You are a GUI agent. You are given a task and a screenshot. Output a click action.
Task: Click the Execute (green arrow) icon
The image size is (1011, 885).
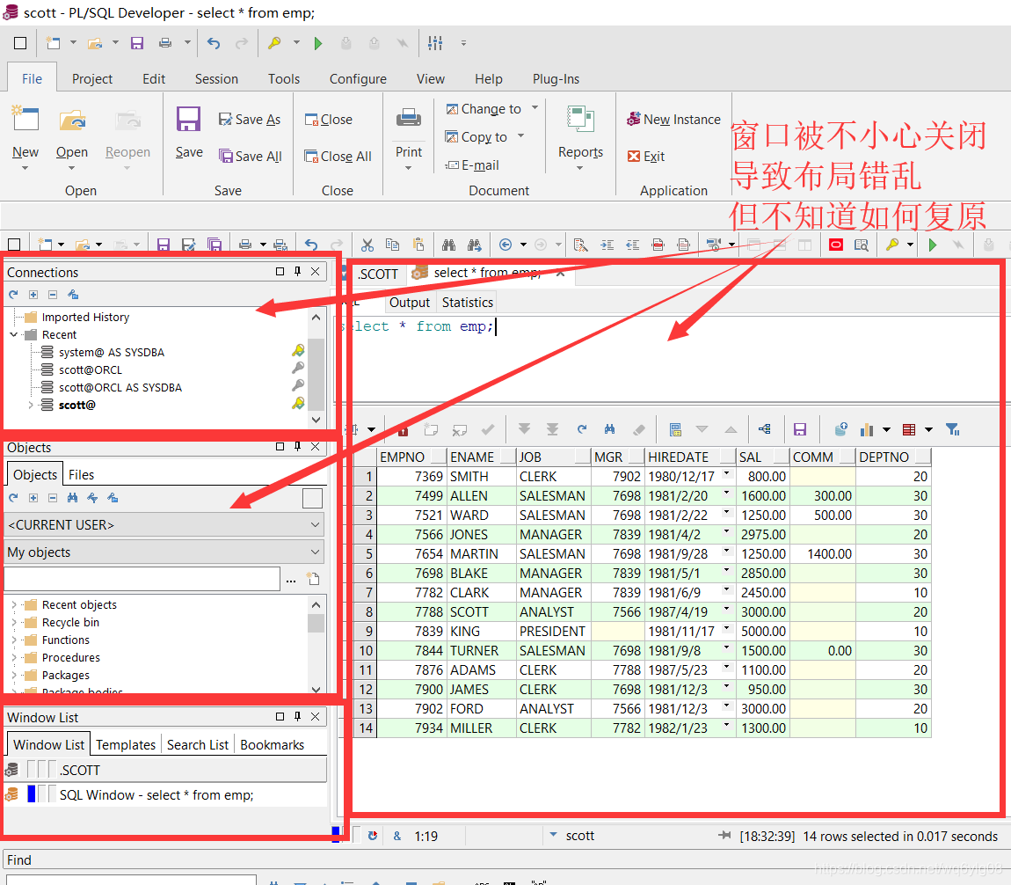[932, 245]
